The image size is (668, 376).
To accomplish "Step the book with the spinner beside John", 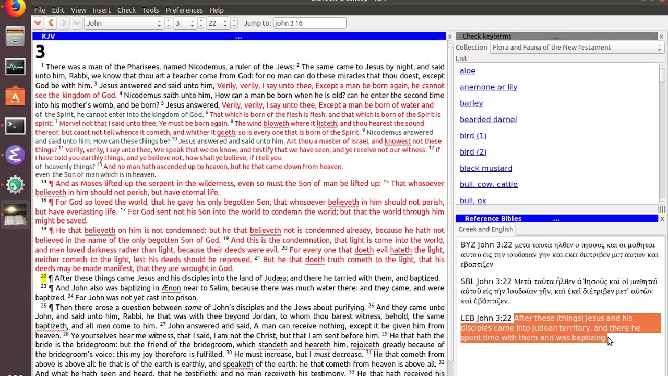I will (168, 23).
